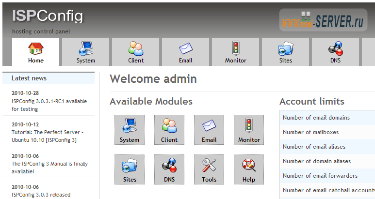This screenshot has width=375, height=199.
Task: Open Help lifebuoy module icon
Action: [249, 169]
